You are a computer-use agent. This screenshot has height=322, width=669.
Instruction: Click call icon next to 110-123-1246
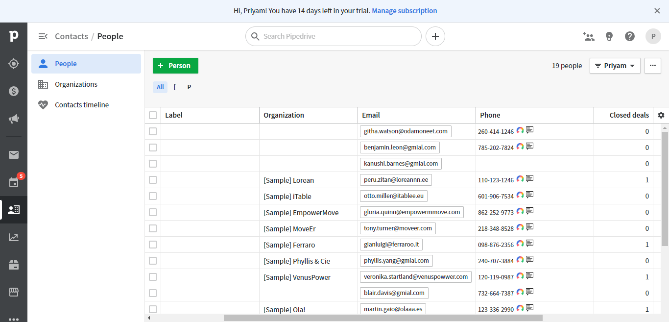tap(520, 179)
